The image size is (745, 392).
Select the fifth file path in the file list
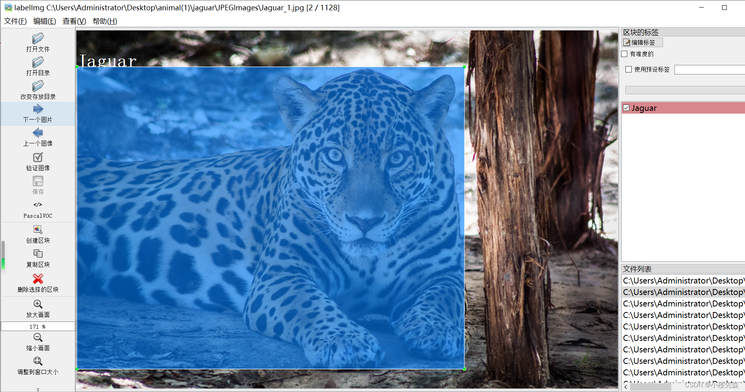(683, 327)
